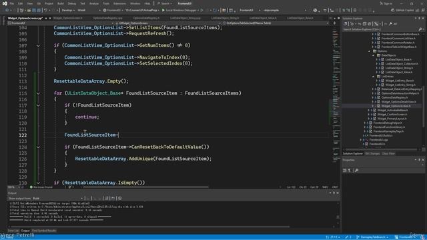The width and height of the screenshot is (427, 240).
Task: Open the Find Symbol Results tab
Action: point(44,231)
